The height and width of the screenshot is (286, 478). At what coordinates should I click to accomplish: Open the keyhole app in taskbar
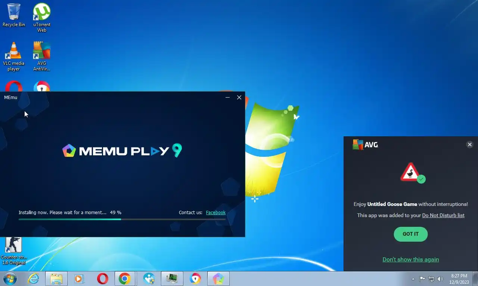pos(195,279)
